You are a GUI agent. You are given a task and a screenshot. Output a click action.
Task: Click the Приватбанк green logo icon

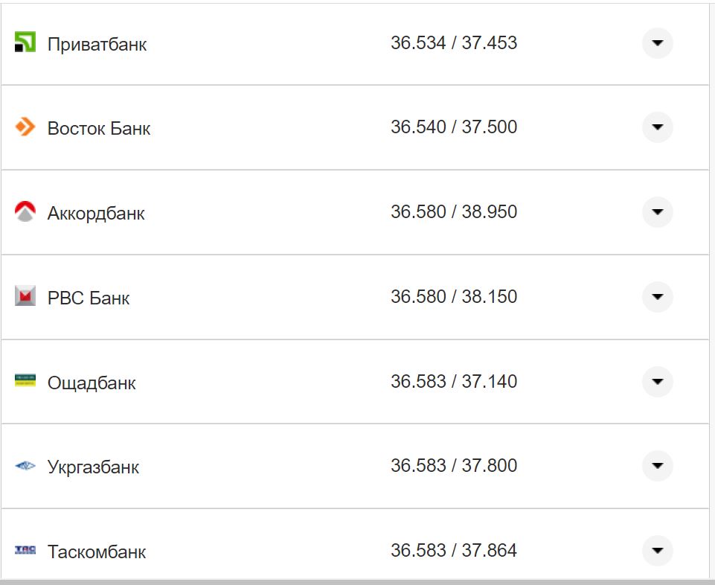point(25,43)
